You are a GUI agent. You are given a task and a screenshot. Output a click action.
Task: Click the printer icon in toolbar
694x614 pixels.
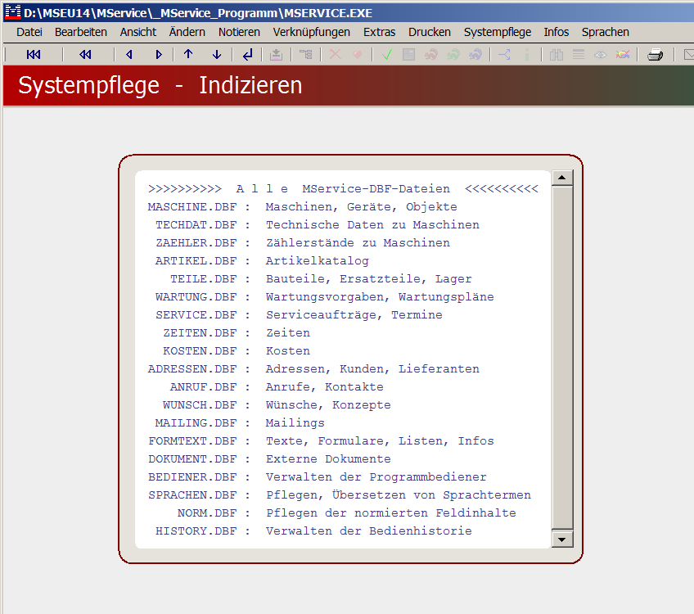pos(655,55)
